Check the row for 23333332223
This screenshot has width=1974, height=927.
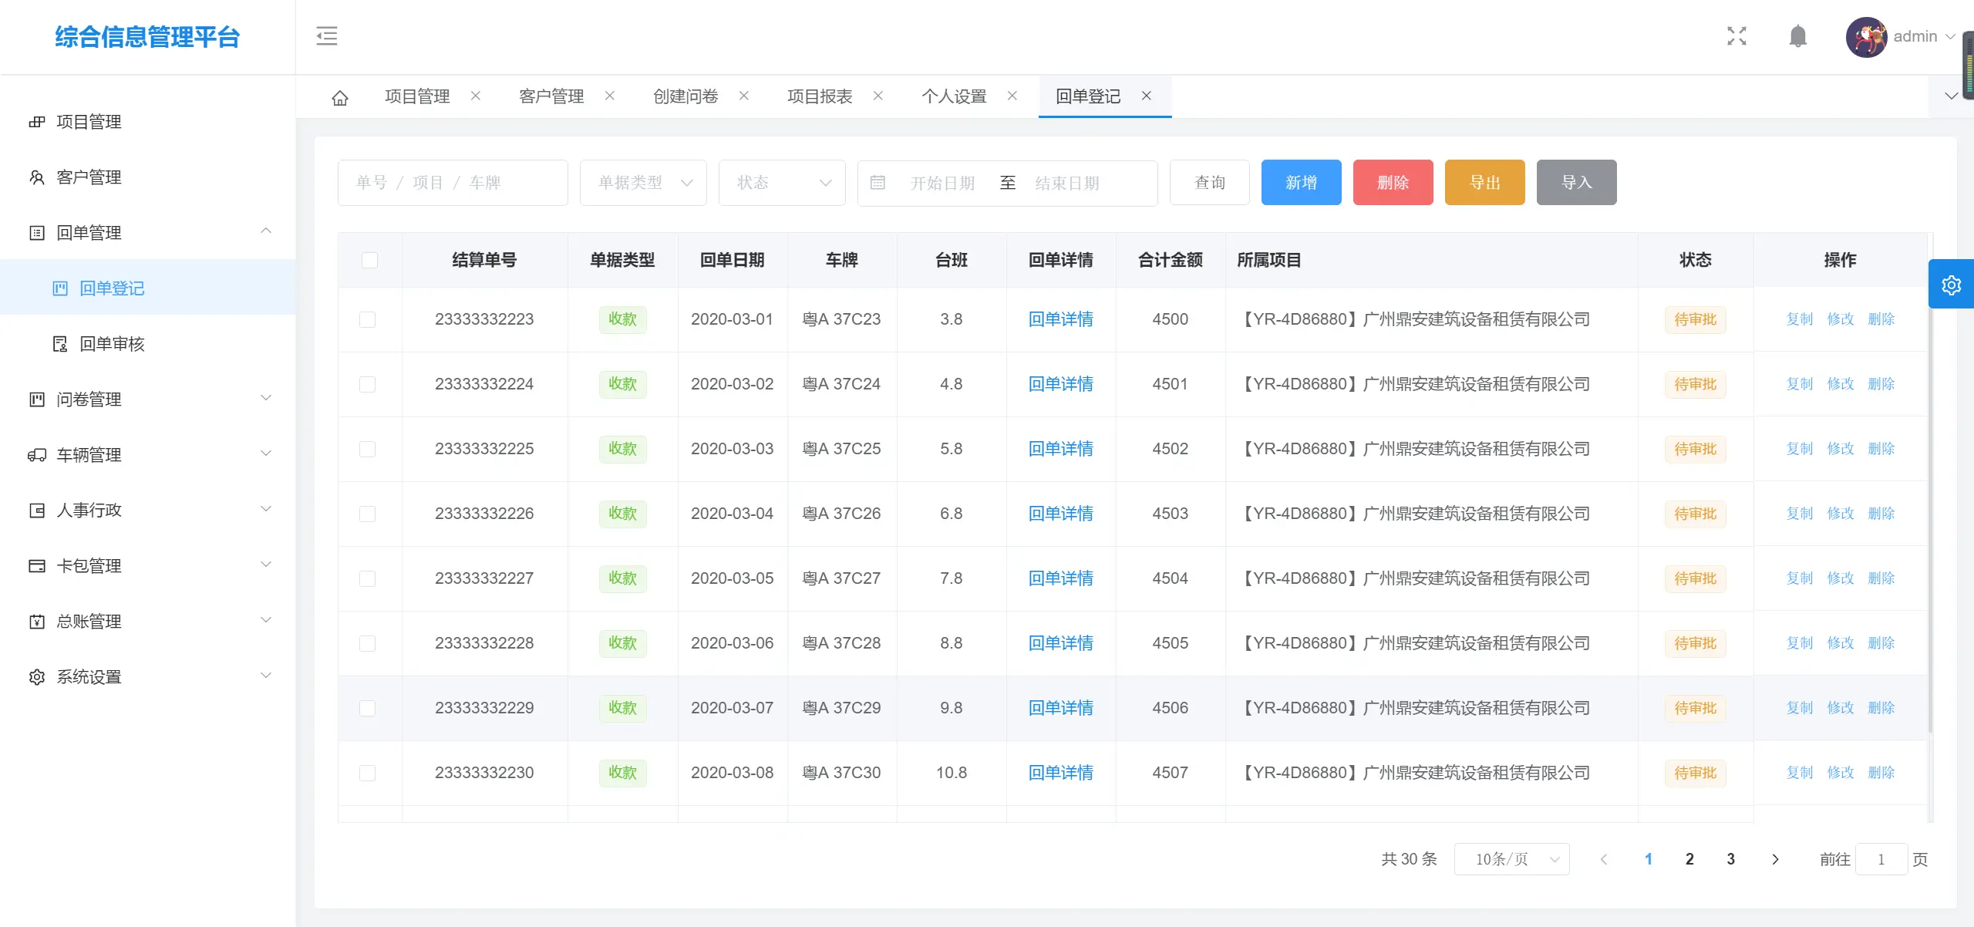(368, 319)
